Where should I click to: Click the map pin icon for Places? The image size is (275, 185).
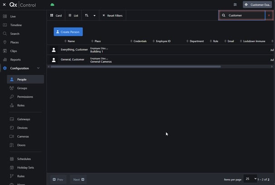pos(5,42)
